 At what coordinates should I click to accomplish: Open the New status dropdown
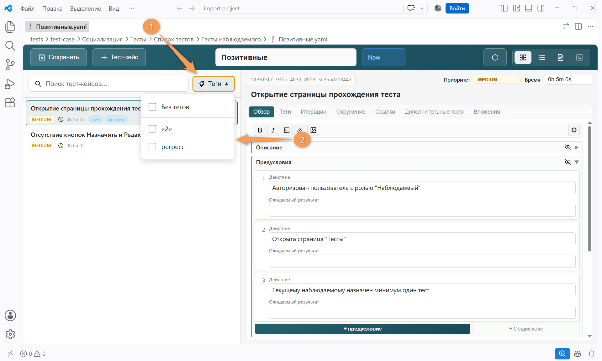pos(383,57)
